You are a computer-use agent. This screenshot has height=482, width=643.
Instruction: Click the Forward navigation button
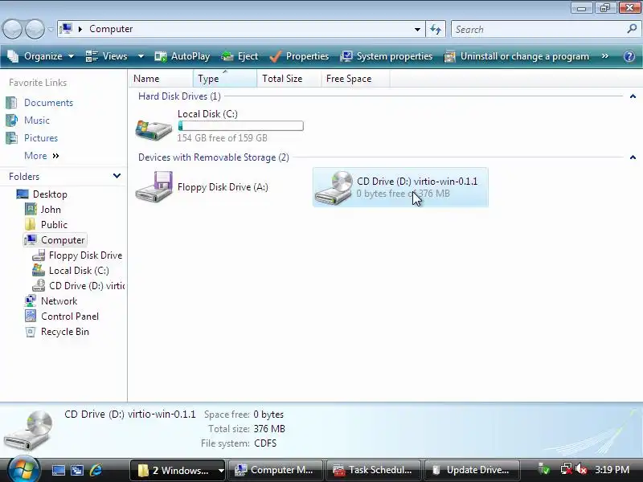coord(35,29)
